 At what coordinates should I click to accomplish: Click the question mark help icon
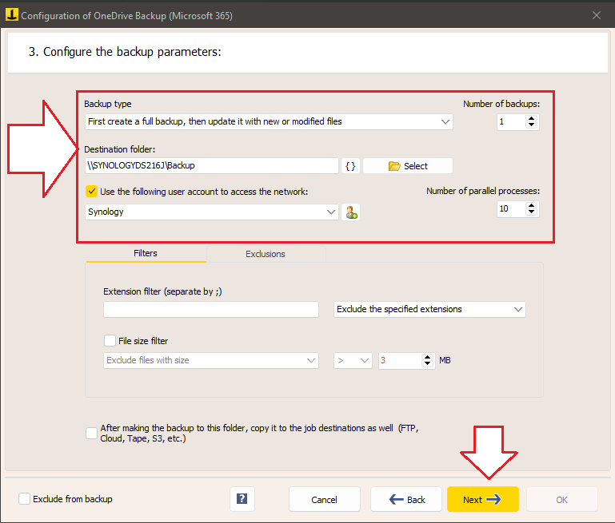[x=242, y=499]
